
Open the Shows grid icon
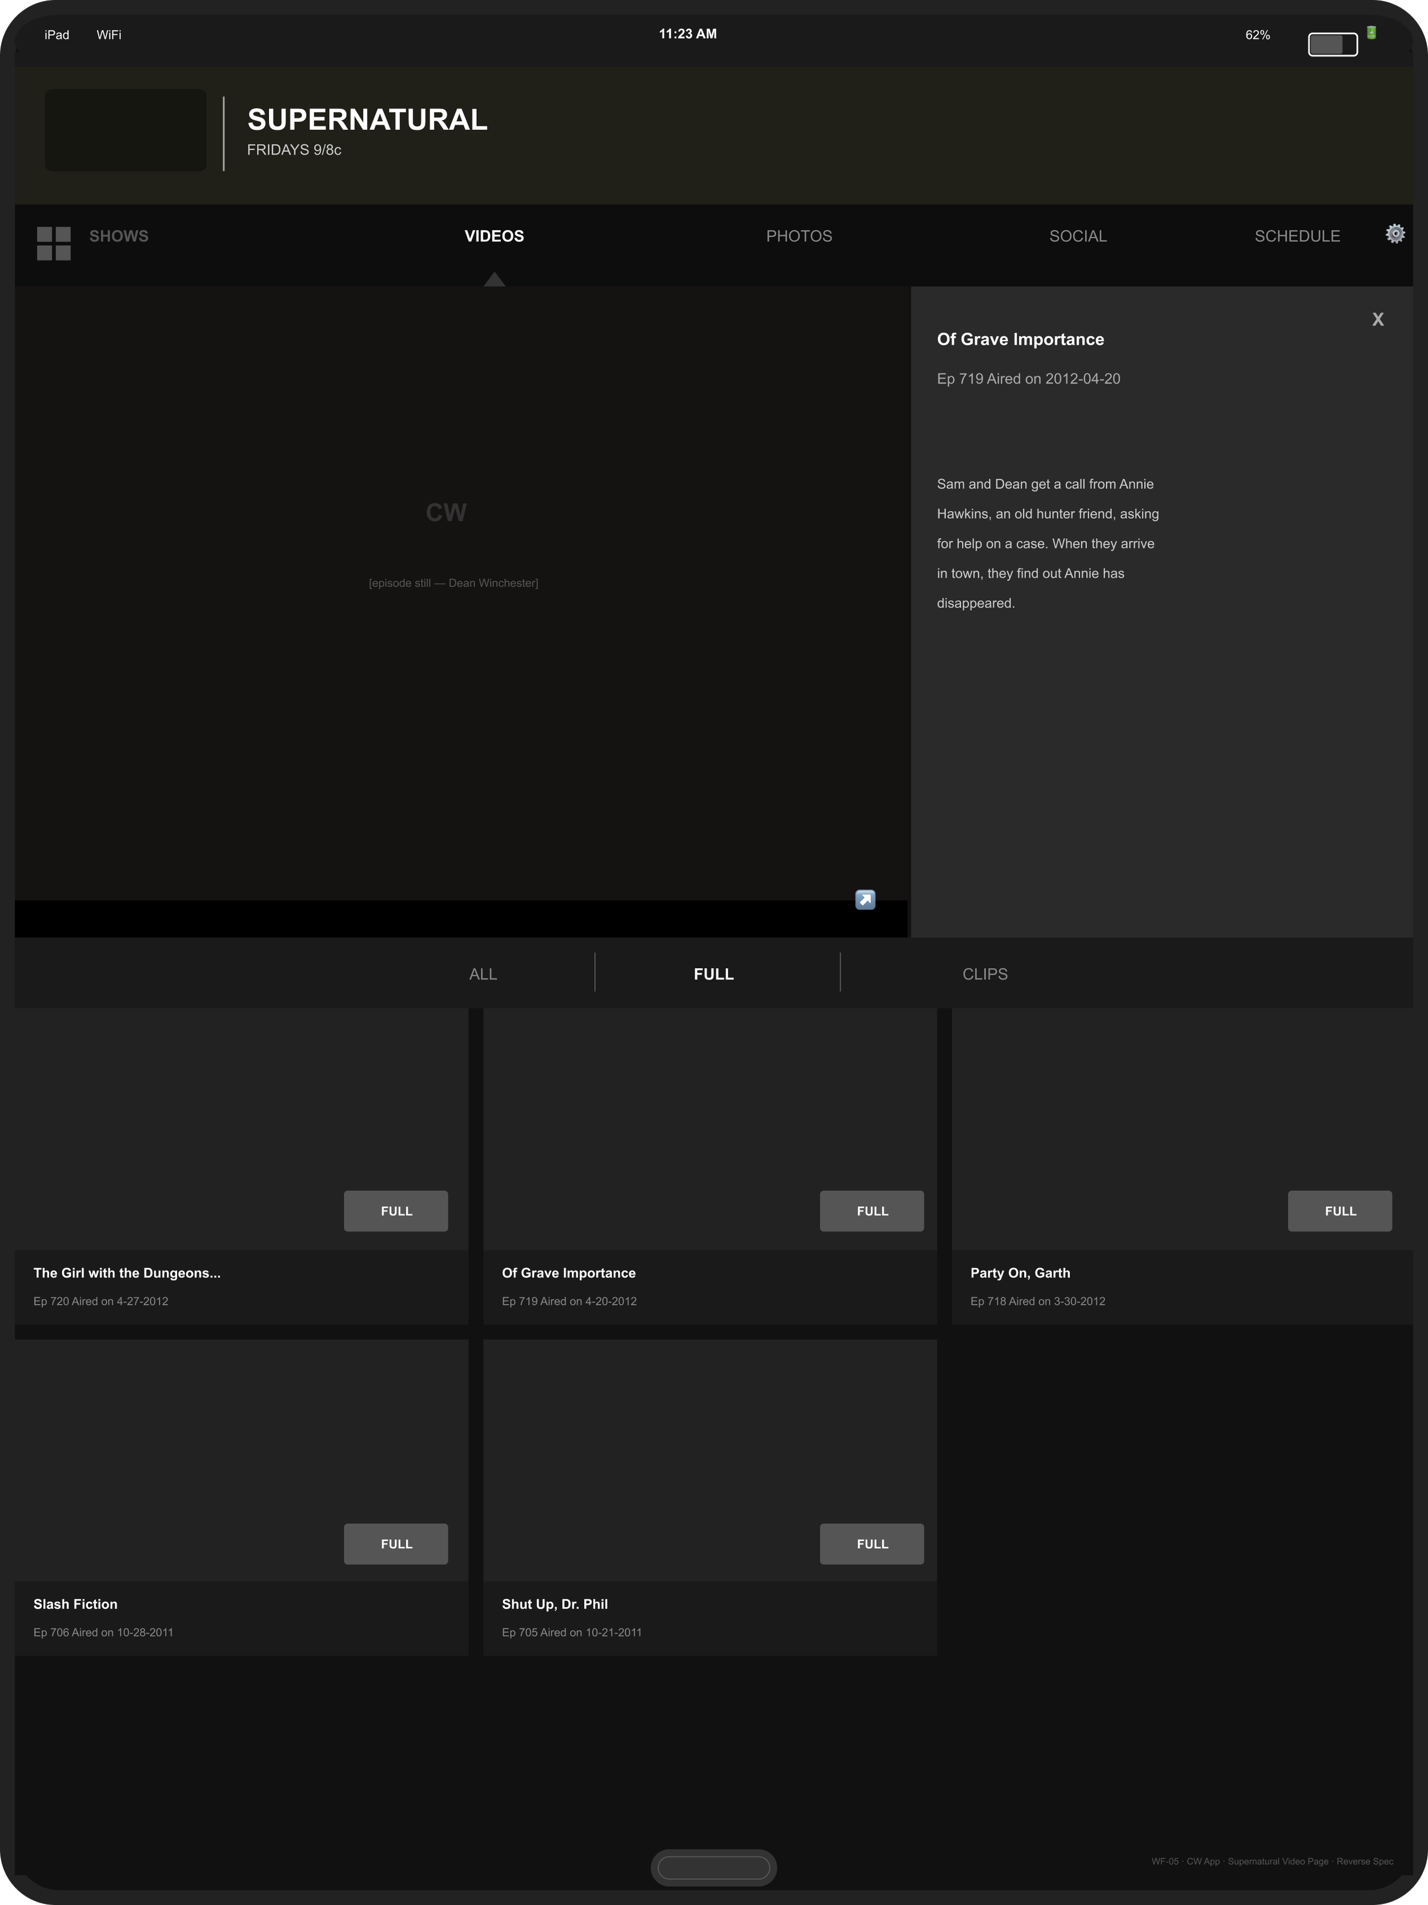(x=53, y=243)
